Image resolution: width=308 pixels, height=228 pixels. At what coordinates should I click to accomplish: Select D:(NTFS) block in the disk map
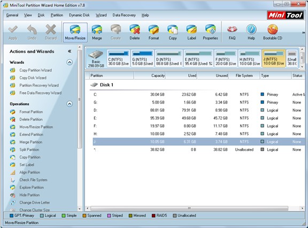169,59
